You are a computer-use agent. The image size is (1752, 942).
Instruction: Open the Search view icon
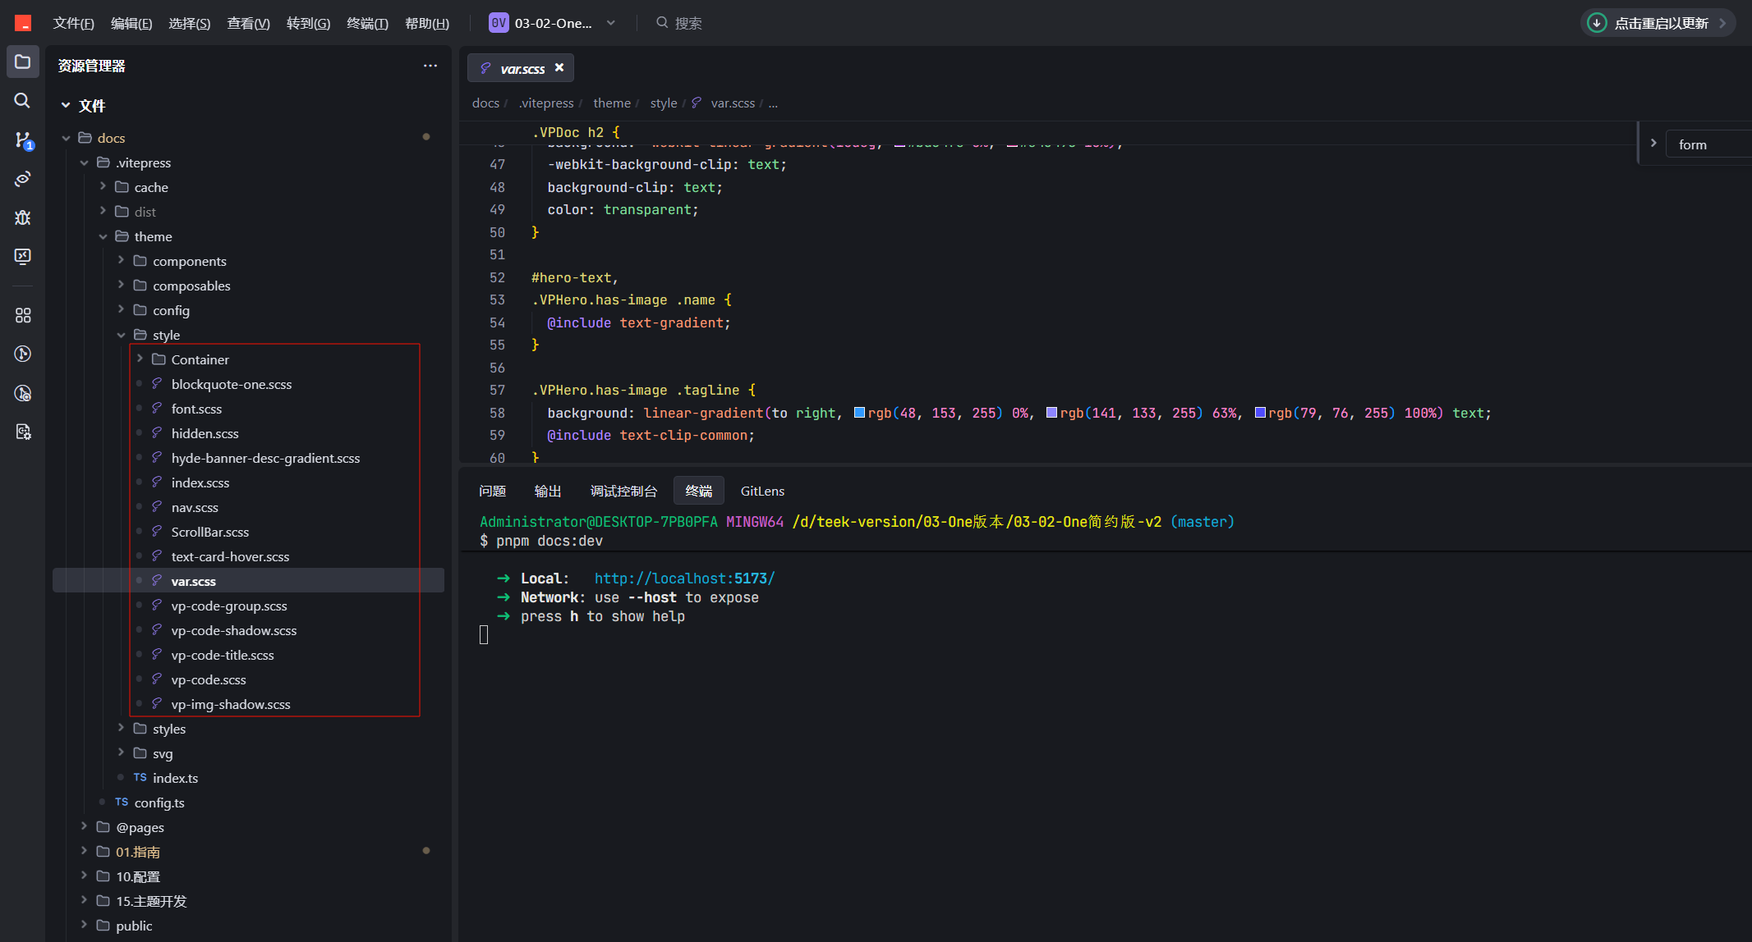point(23,101)
